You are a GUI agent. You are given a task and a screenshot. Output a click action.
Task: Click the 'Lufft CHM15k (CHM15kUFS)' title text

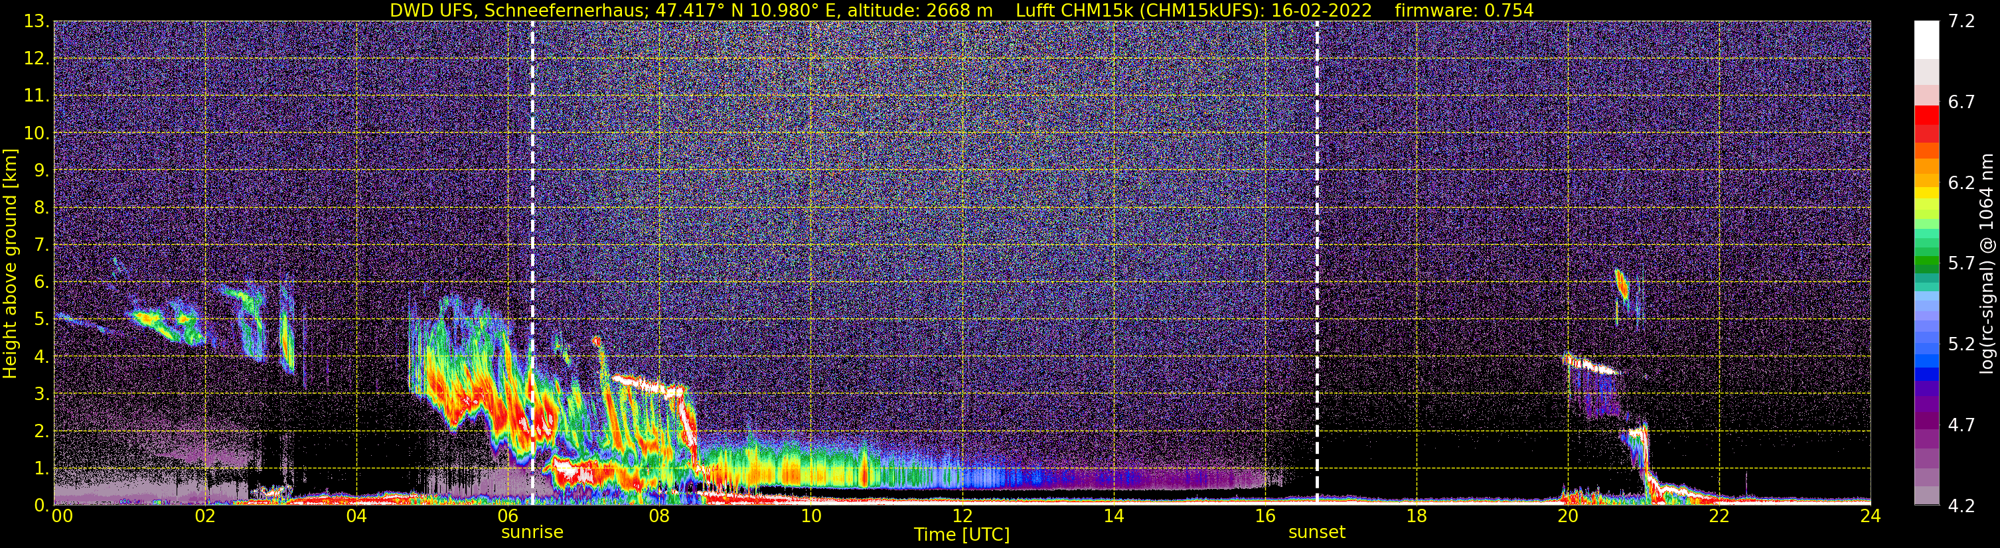1139,10
